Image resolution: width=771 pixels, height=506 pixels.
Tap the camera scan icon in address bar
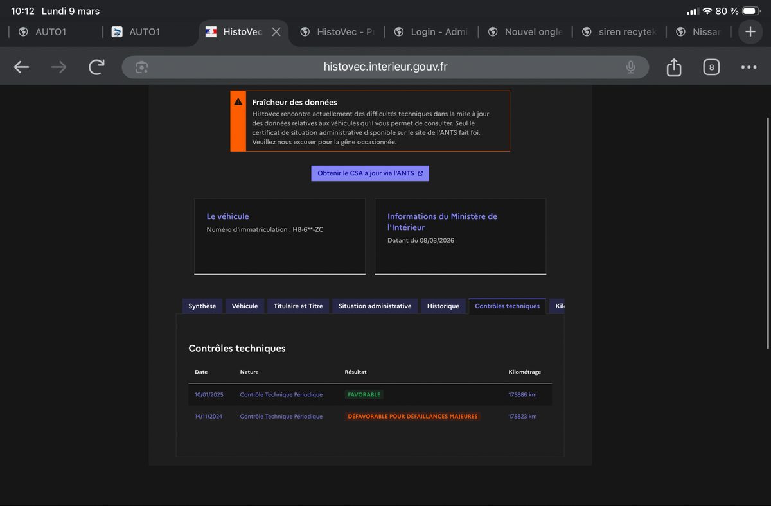tap(142, 67)
